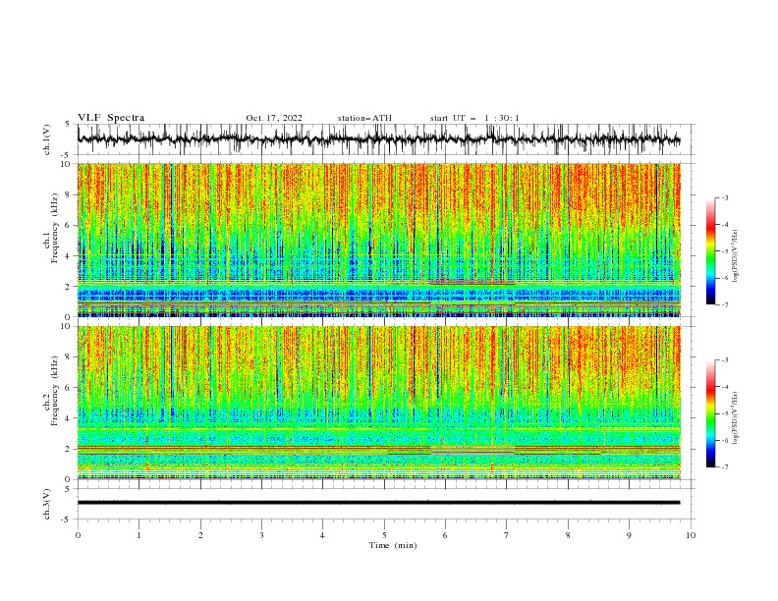Click the "-7" tick on ch.2 colorbar

[724, 467]
